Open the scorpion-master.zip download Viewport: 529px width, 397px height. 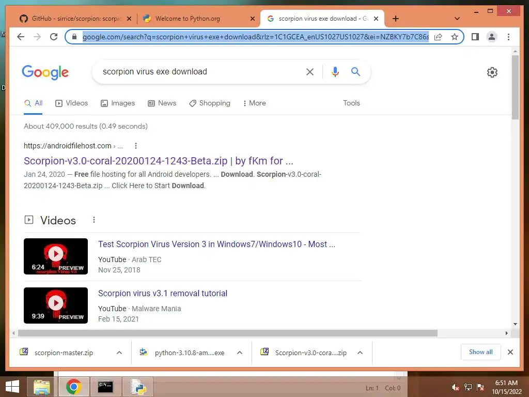click(x=64, y=353)
